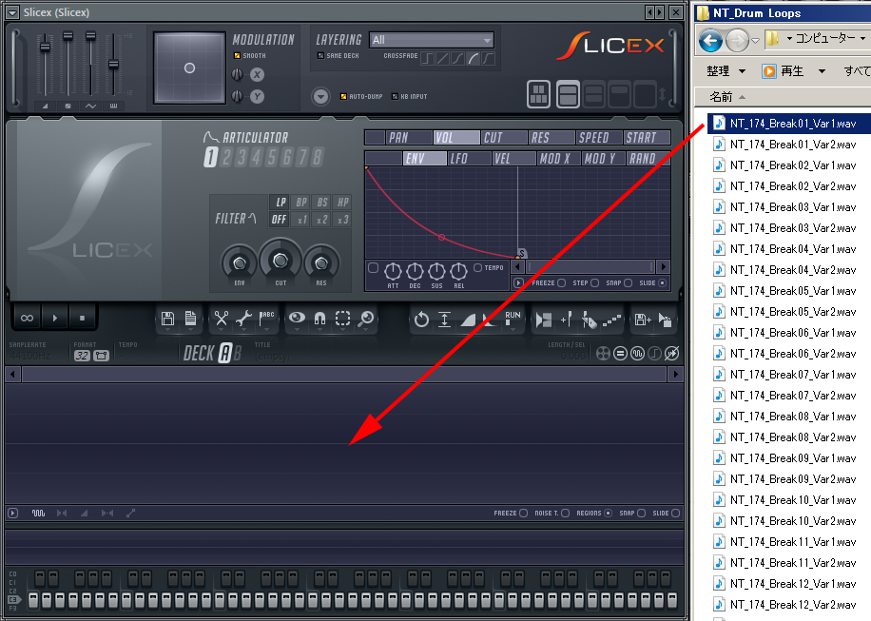Open the dashed-square select menu
This screenshot has width=871, height=621.
point(342,319)
